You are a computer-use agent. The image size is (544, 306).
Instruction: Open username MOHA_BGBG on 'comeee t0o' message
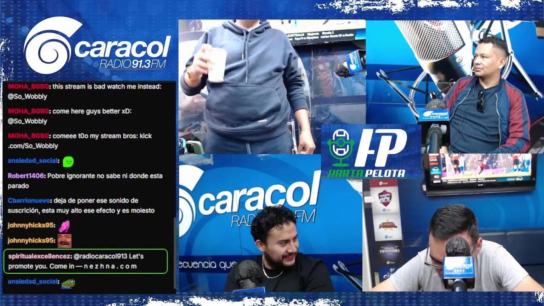click(28, 136)
